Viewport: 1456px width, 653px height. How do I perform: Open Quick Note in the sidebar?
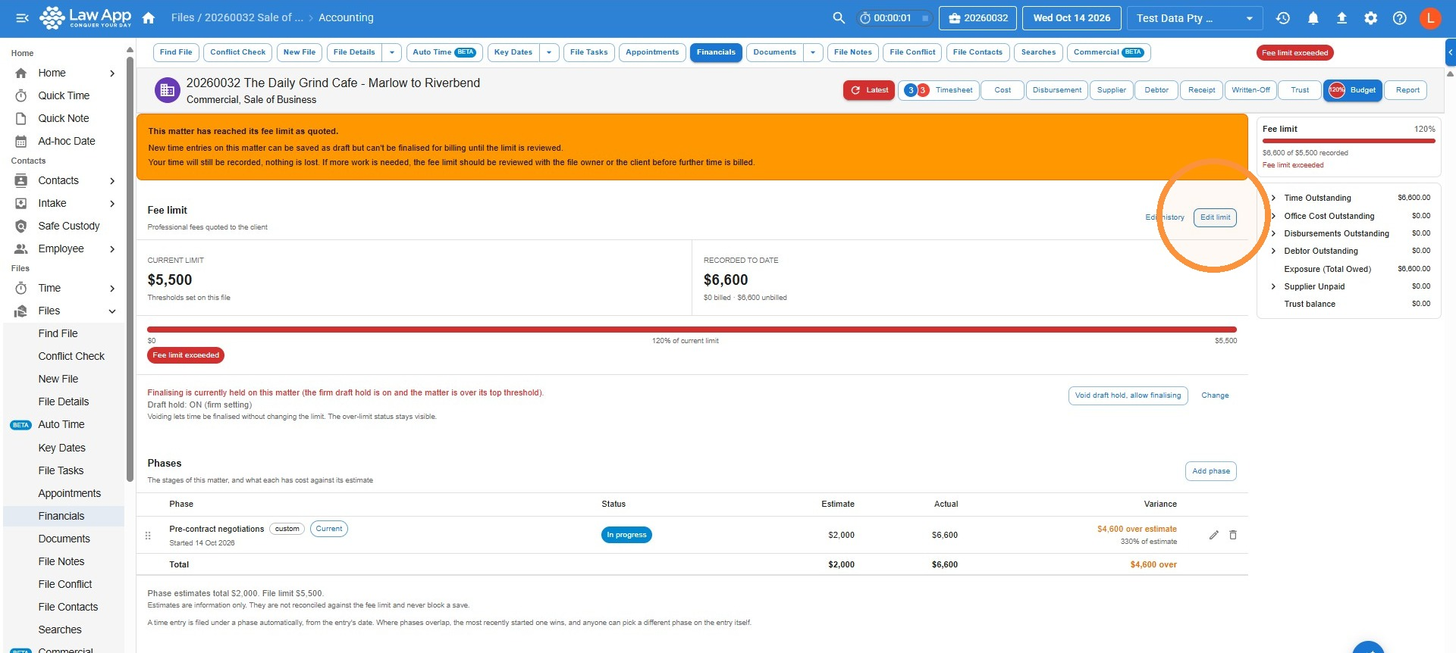[64, 118]
